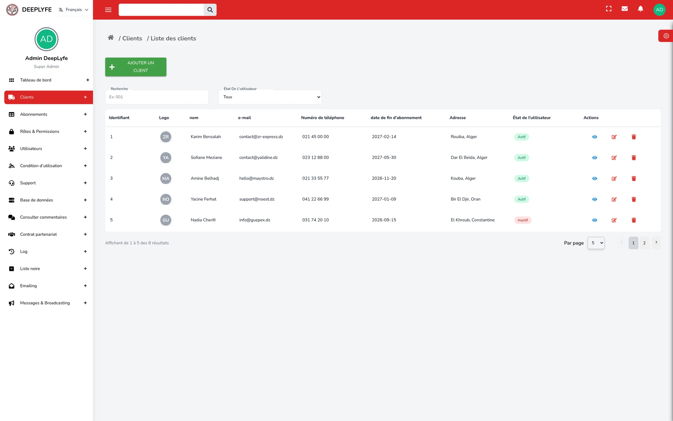The height and width of the screenshot is (421, 673).
Task: Click the top bar search field
Action: coord(161,10)
